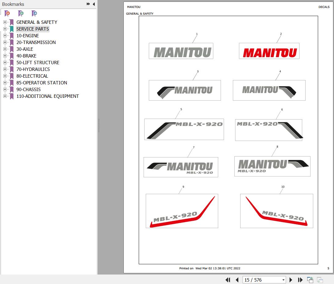Go to first page button
Image resolution: width=334 pixels, height=284 pixels.
point(228,280)
